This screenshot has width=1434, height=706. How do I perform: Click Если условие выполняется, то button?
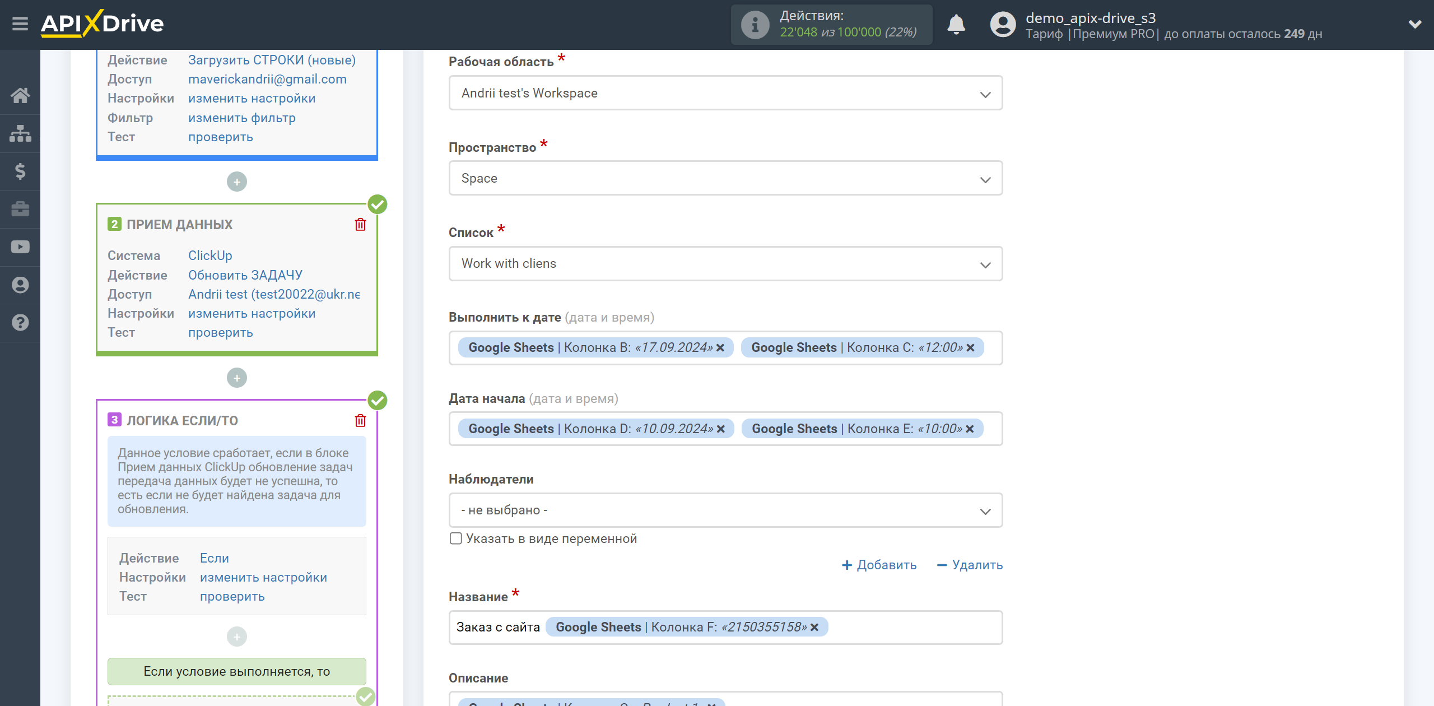point(237,671)
